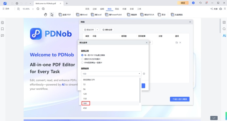The image size is (227, 121).
Task: Select the Welcome to PDNob.pdf tab
Action: click(49, 3)
